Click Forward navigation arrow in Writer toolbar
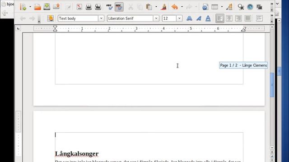 (x=32, y=18)
